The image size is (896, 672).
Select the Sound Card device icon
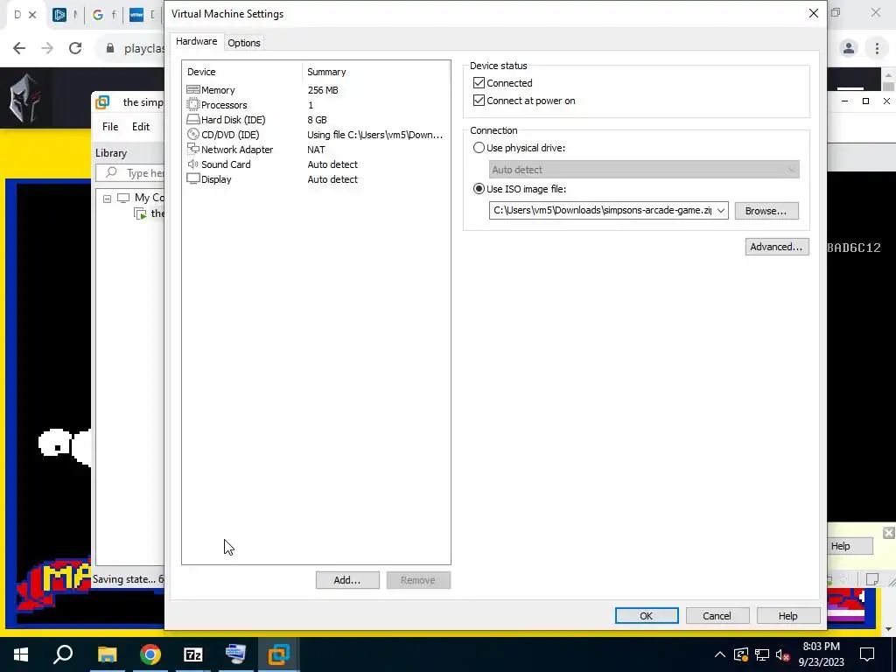pyautogui.click(x=193, y=164)
